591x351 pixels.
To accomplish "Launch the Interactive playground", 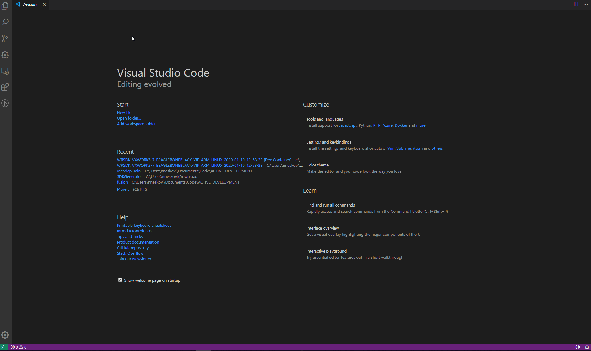I will [355, 254].
